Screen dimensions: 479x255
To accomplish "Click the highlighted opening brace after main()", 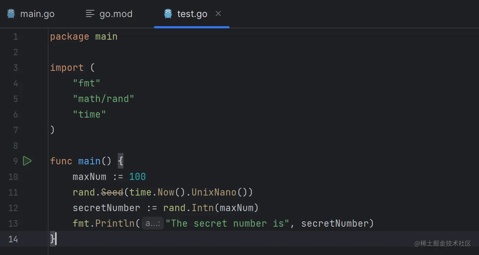I will pyautogui.click(x=121, y=161).
